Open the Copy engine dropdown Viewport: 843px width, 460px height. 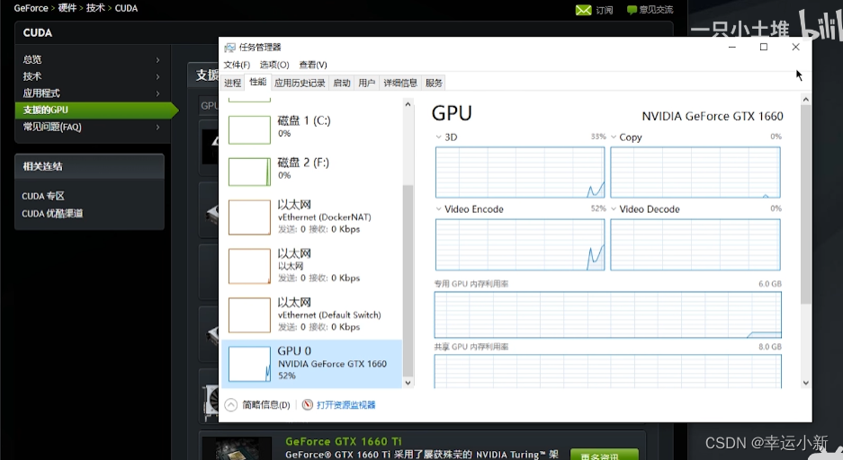[x=614, y=137]
